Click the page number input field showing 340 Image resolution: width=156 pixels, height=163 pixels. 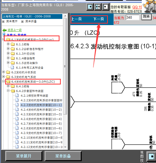tap(132, 17)
